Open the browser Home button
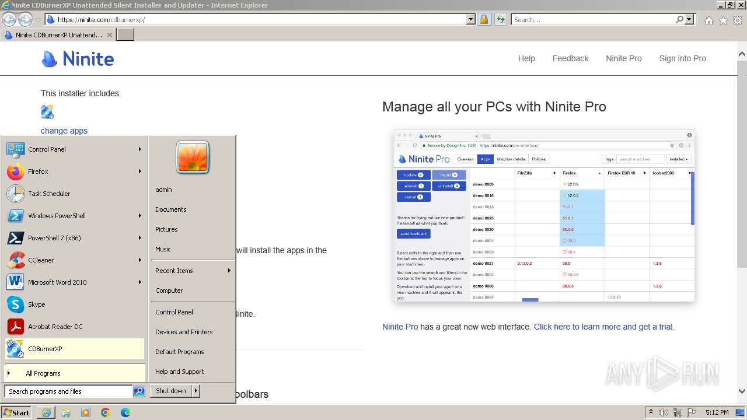Screen dimensions: 747x420 [708, 20]
